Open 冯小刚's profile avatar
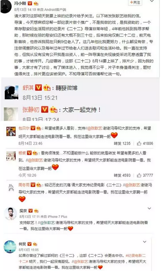The width and height of the screenshot is (161, 271). point(6,7)
